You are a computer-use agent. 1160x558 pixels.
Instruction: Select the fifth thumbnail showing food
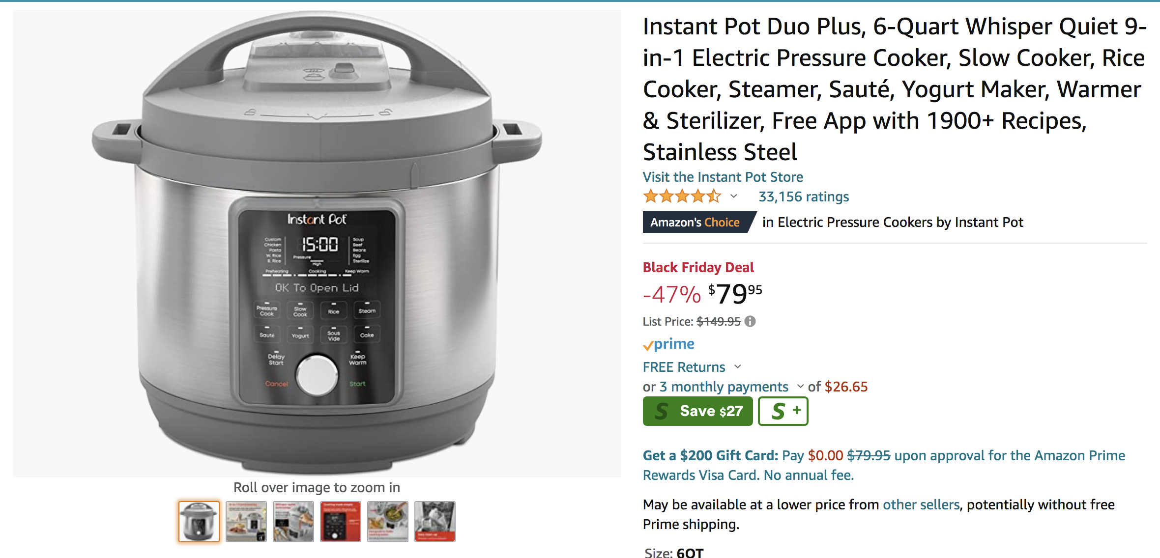click(x=388, y=522)
